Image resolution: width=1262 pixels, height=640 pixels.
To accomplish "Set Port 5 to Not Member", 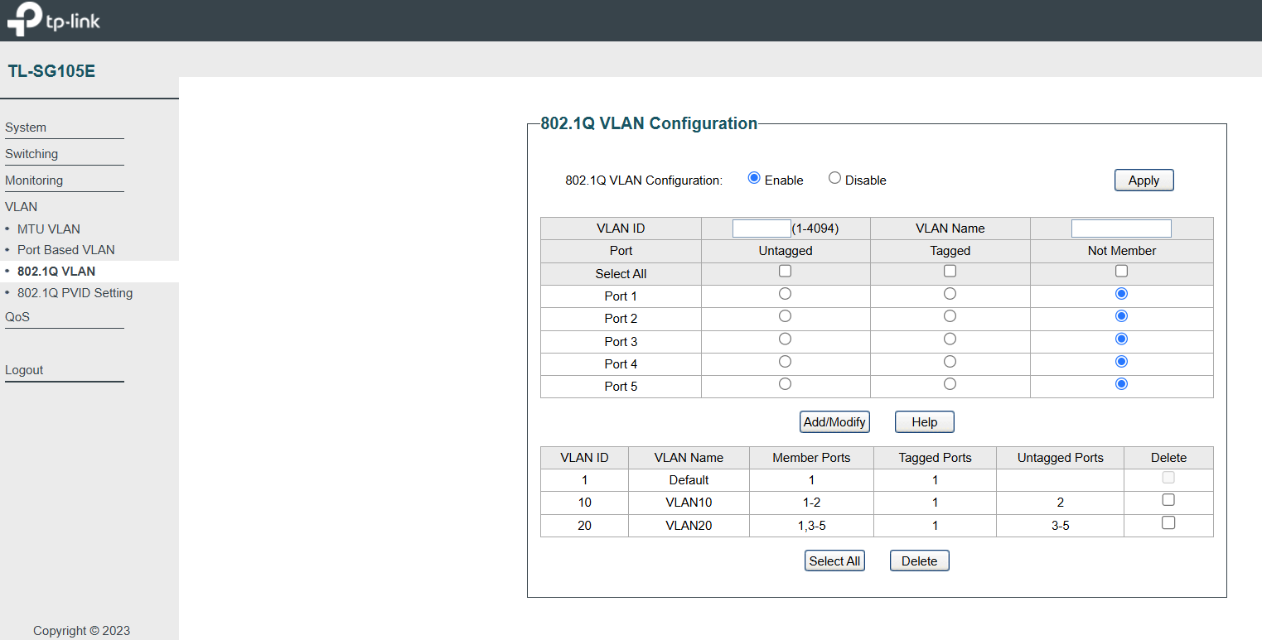I will (x=1122, y=384).
